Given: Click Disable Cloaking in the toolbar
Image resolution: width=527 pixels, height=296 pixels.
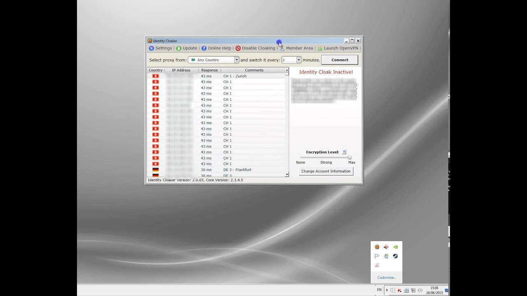Looking at the screenshot, I should (x=255, y=48).
